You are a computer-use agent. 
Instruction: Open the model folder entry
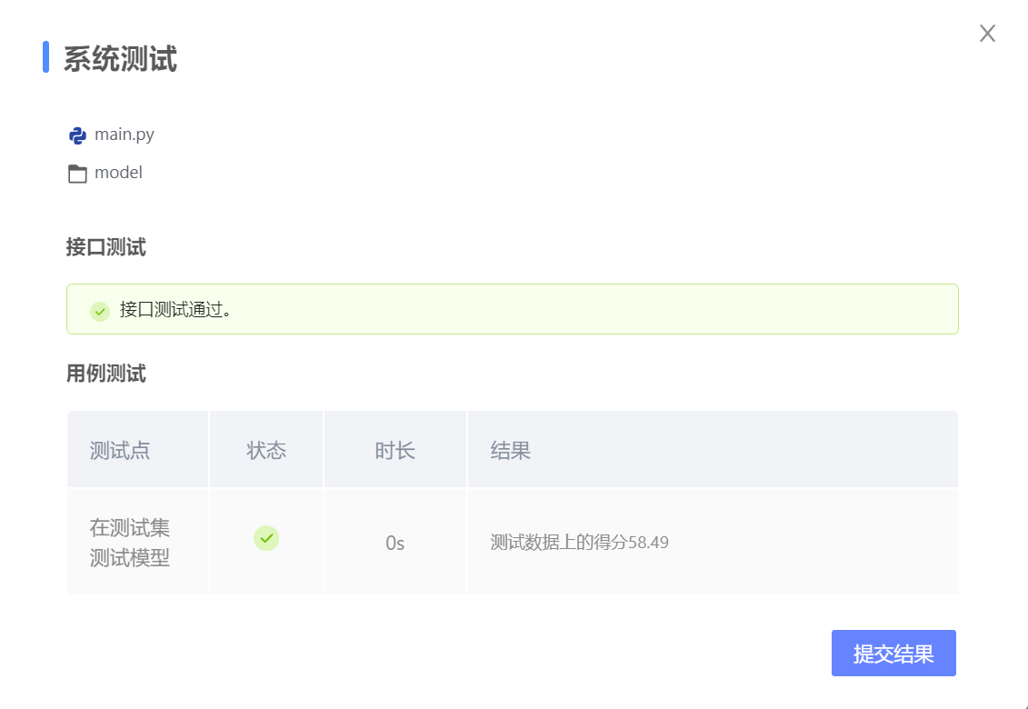pos(118,173)
